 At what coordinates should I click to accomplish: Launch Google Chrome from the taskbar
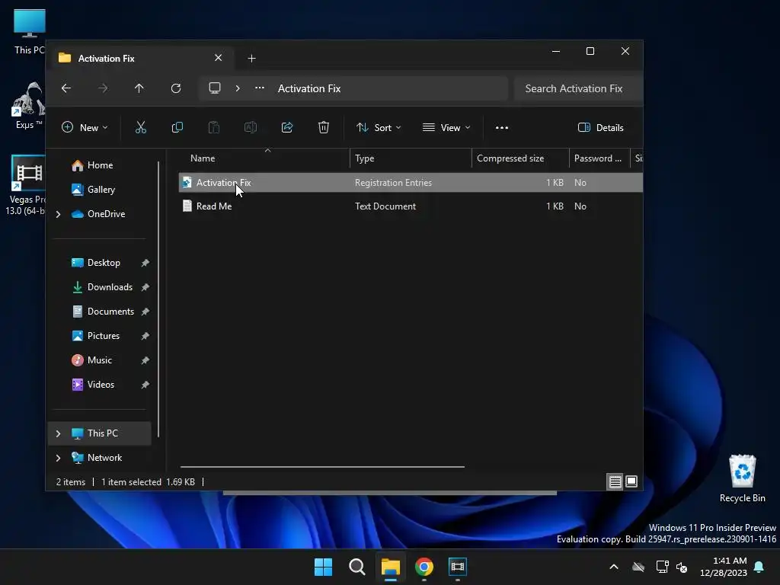click(424, 567)
